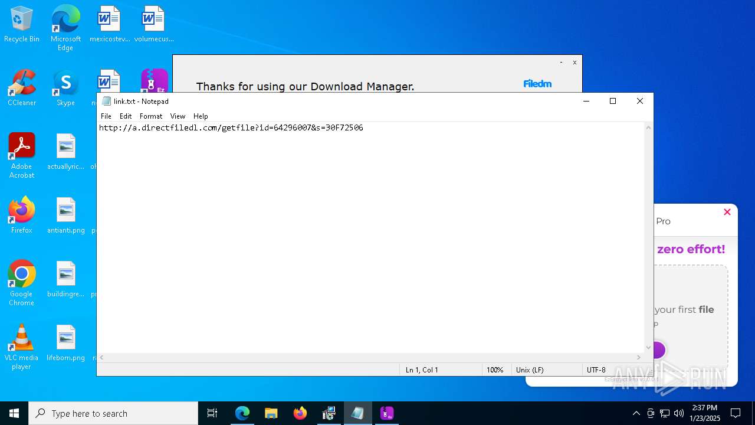Image resolution: width=755 pixels, height=425 pixels.
Task: Open Notepad View menu
Action: pyautogui.click(x=178, y=116)
